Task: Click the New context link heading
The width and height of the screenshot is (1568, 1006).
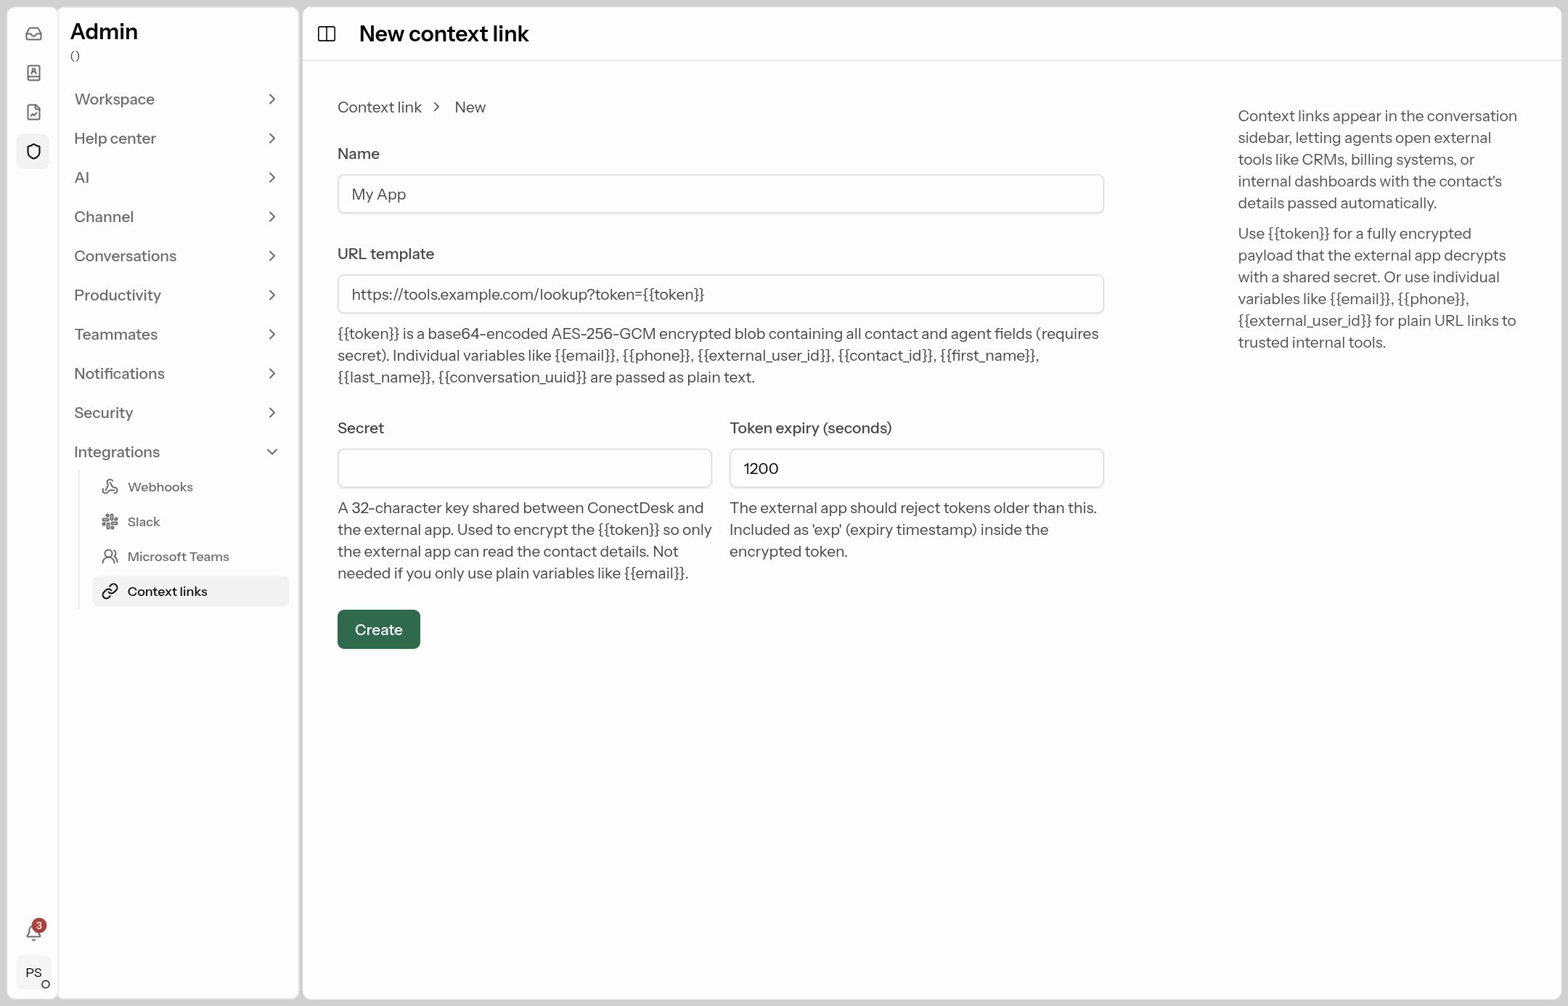Action: 444,34
